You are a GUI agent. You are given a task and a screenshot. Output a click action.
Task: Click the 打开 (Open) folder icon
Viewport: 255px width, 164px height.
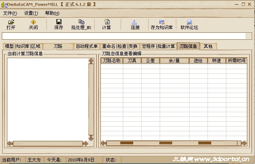(x=11, y=22)
